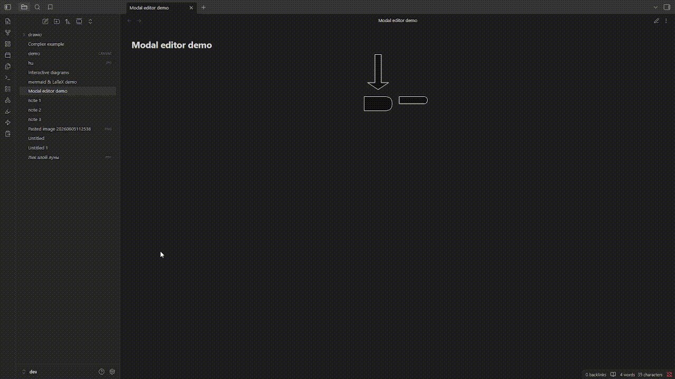Click the shapes ribbon icon
This screenshot has width=675, height=379.
click(x=7, y=100)
